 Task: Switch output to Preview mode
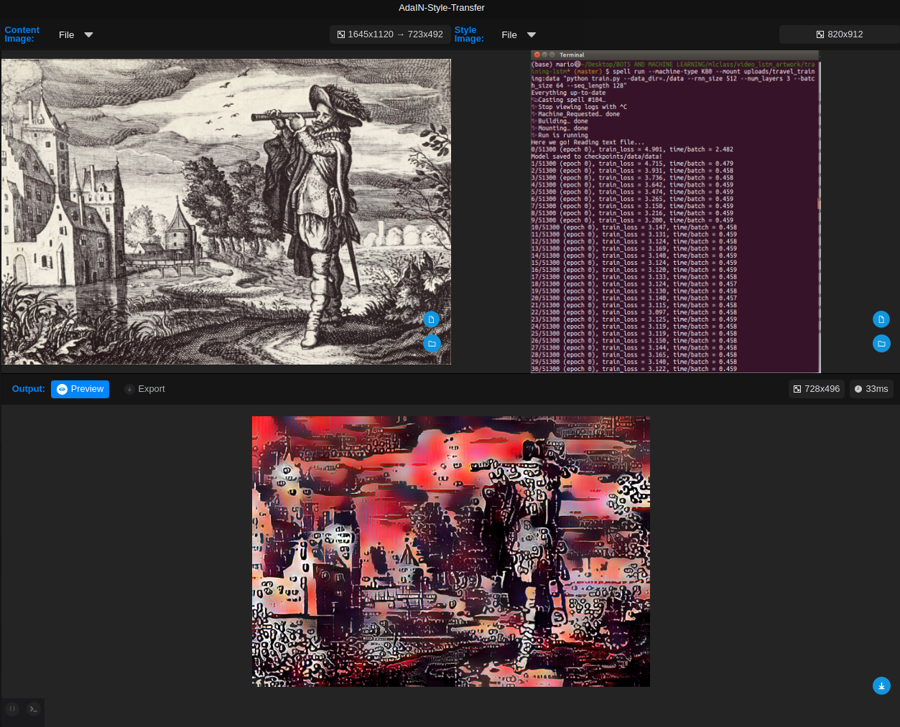coord(80,389)
